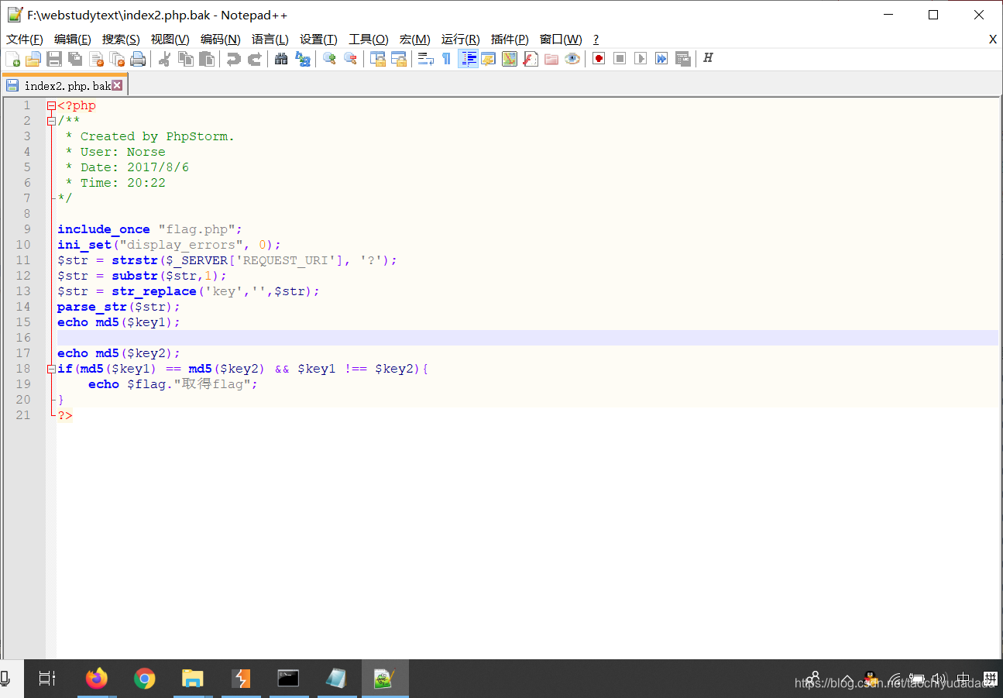Click the Stop macro recording icon
The height and width of the screenshot is (698, 1003).
point(620,59)
